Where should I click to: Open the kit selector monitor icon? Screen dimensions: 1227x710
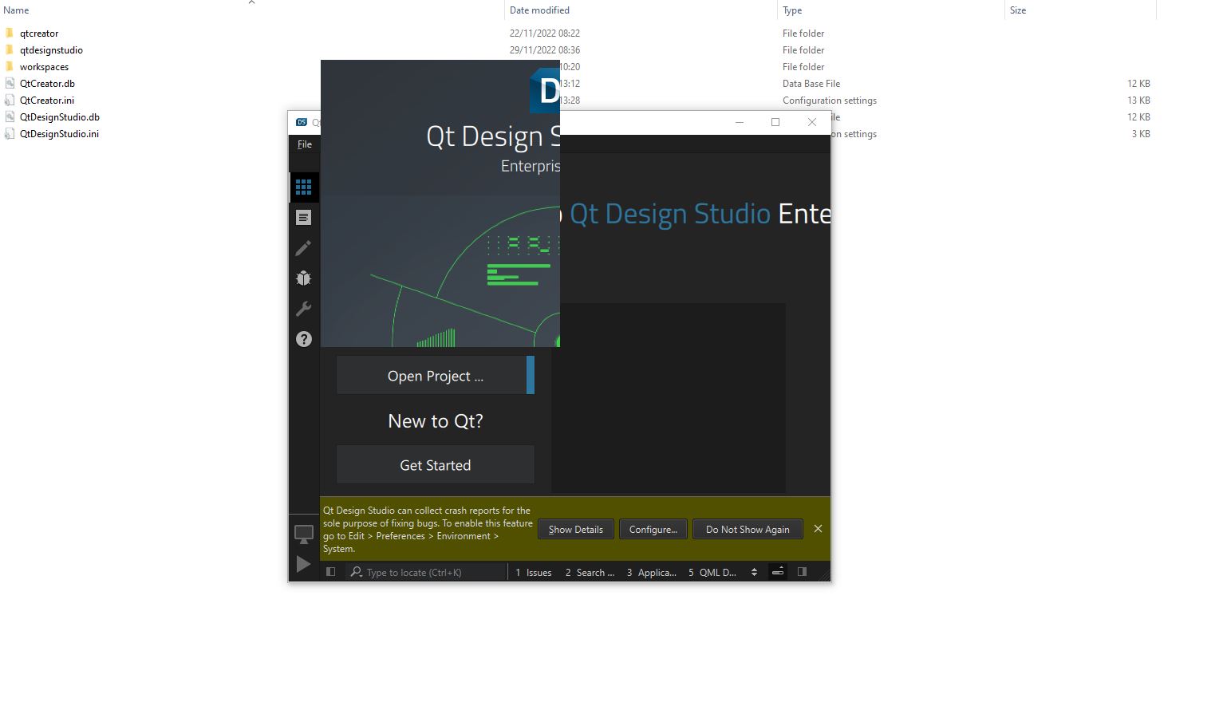point(303,534)
